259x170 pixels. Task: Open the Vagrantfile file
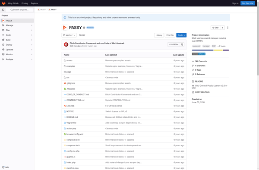coord(71,123)
